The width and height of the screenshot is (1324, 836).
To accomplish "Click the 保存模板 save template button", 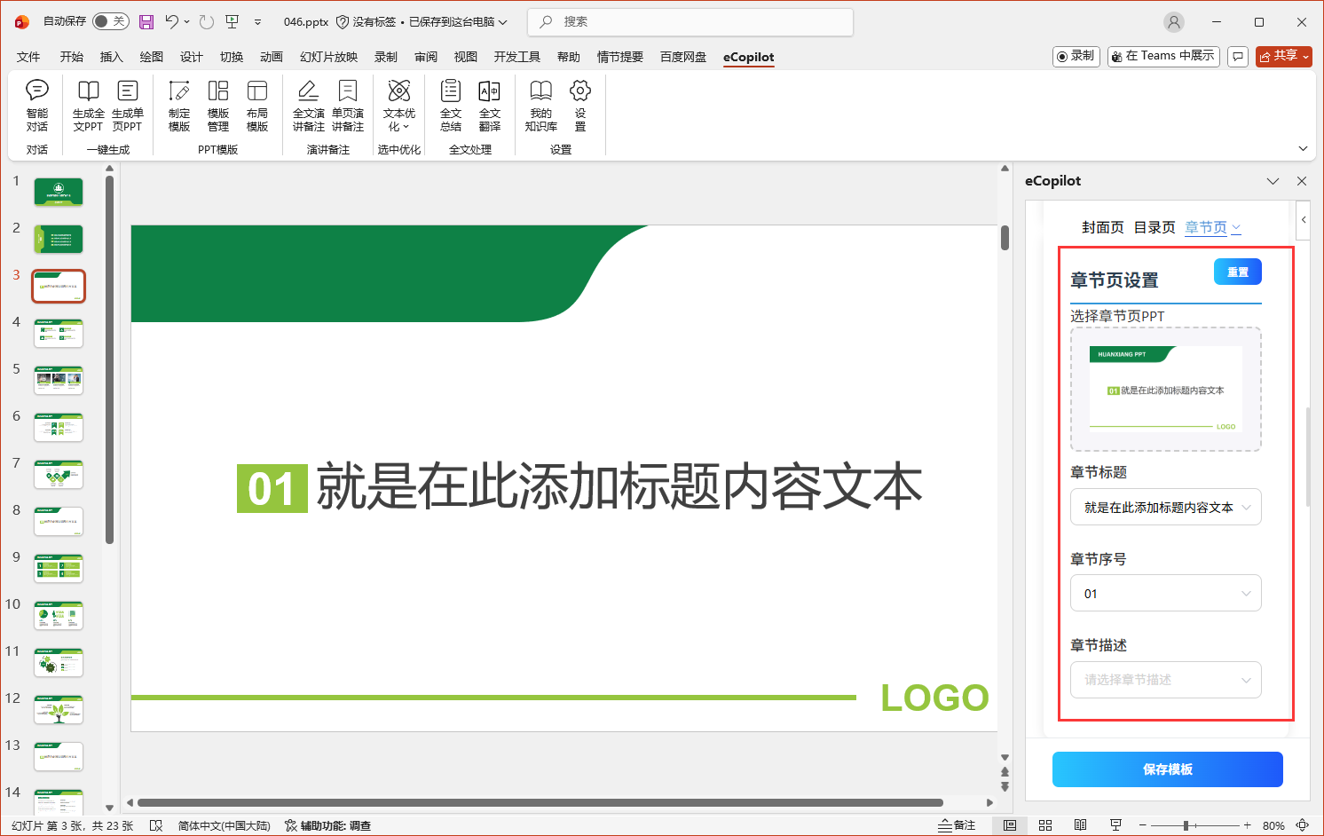I will click(x=1166, y=769).
